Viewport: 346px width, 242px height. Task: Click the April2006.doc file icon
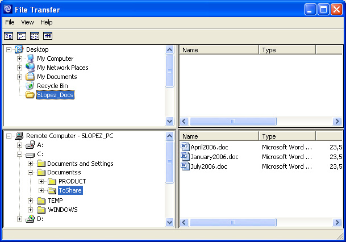(x=185, y=147)
